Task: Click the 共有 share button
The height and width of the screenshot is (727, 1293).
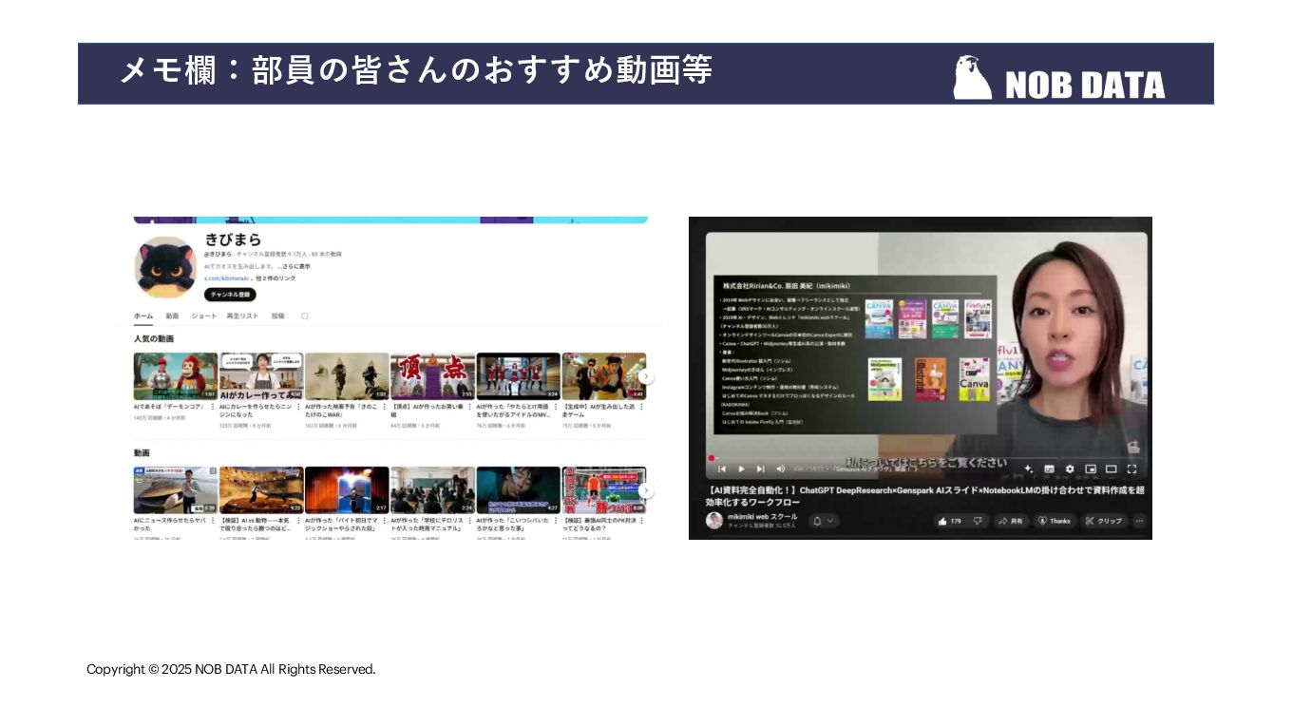Action: (x=1011, y=521)
